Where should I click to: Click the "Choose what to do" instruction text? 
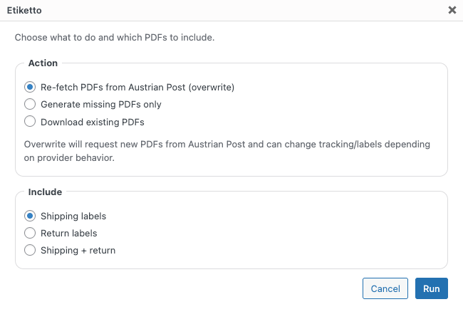point(115,37)
